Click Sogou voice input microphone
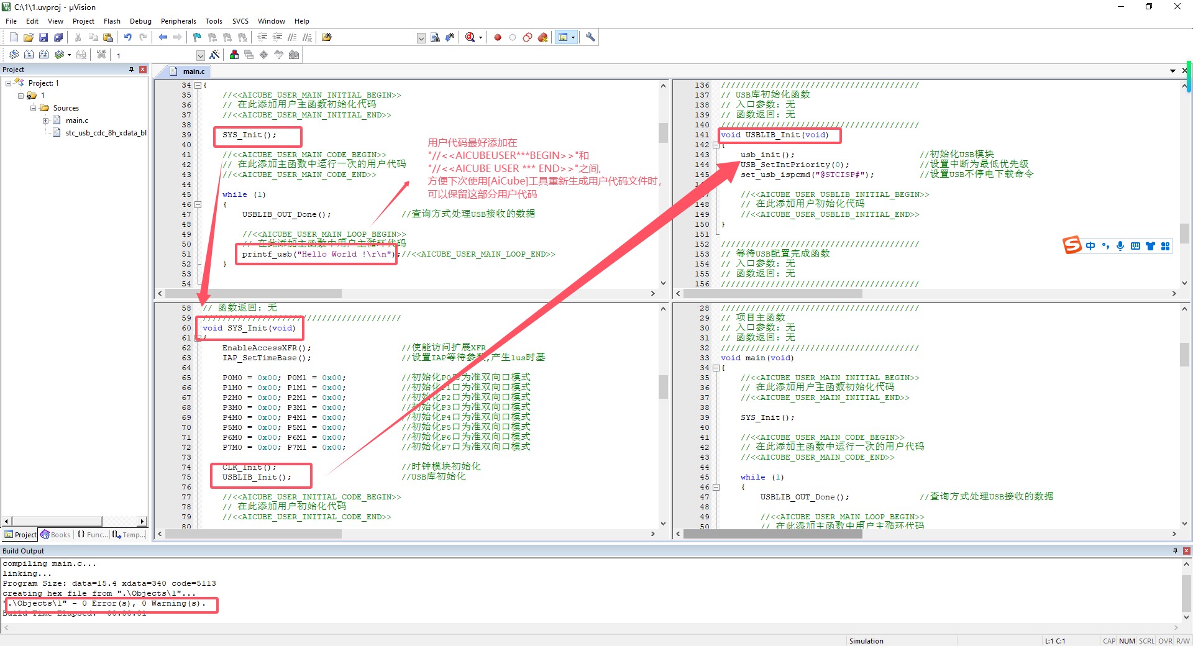The height and width of the screenshot is (646, 1193). pos(1120,246)
